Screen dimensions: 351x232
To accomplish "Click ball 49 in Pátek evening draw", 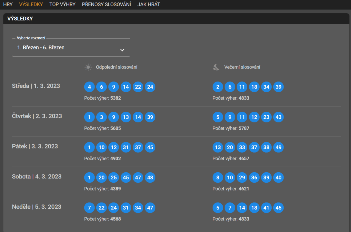I will point(278,147).
